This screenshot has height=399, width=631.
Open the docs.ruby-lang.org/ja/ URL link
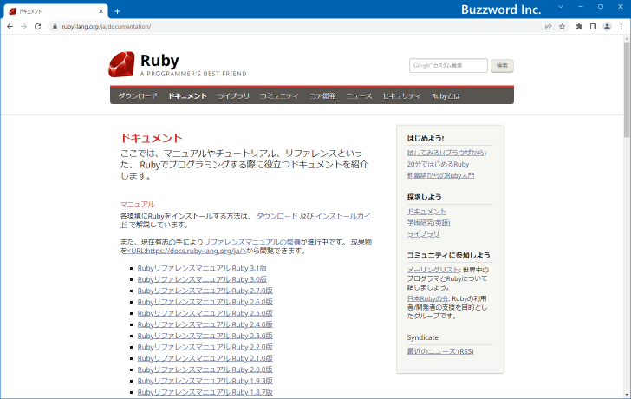click(186, 251)
